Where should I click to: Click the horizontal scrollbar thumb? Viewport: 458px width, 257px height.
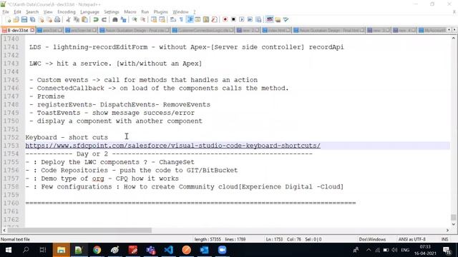[x=79, y=230]
